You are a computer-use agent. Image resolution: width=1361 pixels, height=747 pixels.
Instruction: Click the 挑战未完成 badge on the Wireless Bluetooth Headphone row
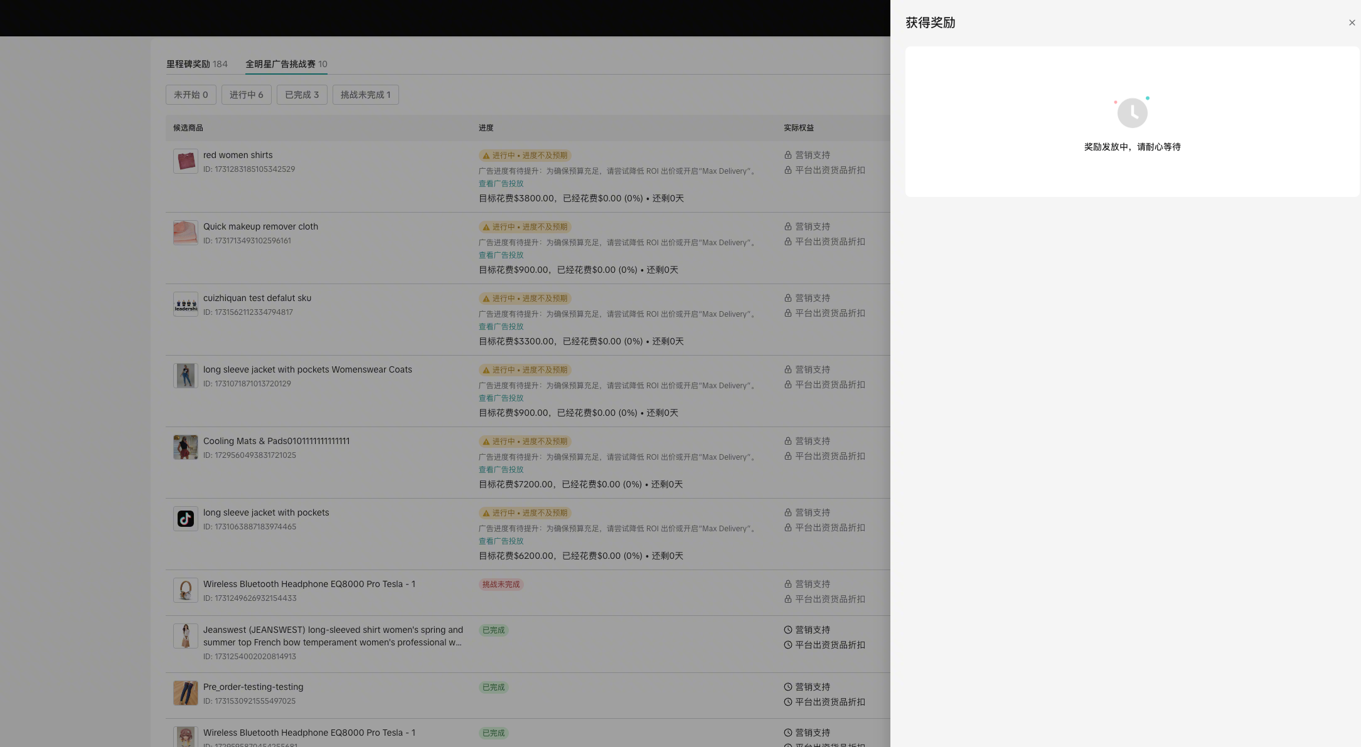click(x=501, y=585)
